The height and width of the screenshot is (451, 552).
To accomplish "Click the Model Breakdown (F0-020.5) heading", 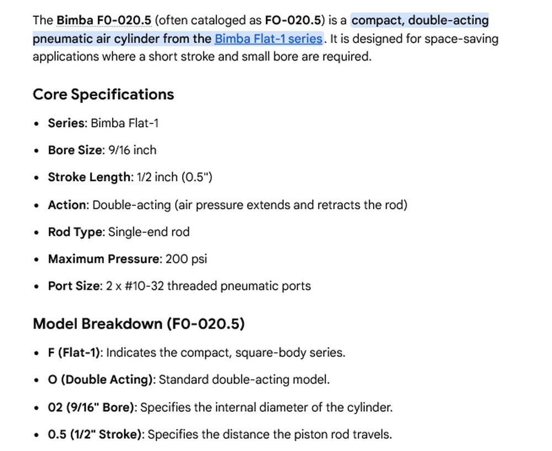I will pos(139,324).
